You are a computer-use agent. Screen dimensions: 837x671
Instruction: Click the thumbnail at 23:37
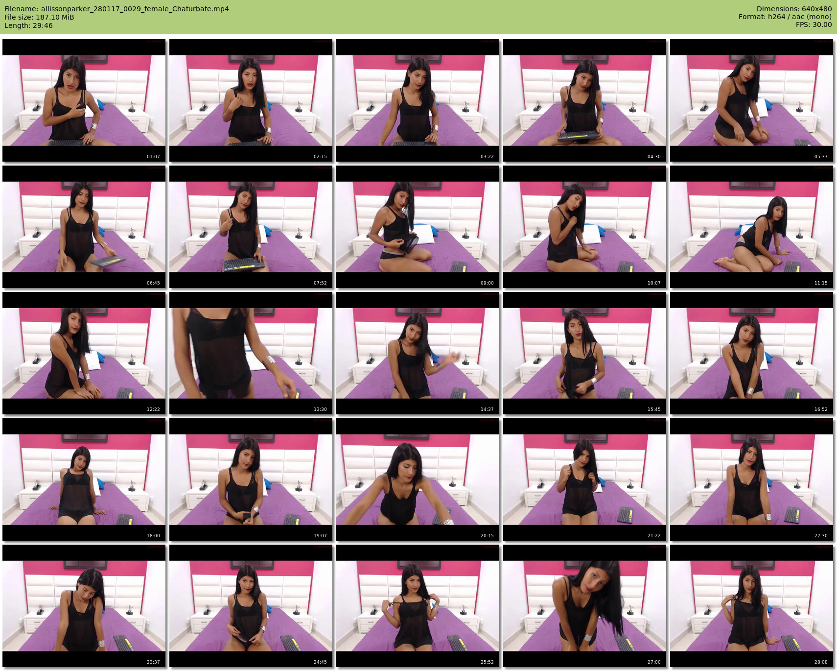pyautogui.click(x=84, y=606)
